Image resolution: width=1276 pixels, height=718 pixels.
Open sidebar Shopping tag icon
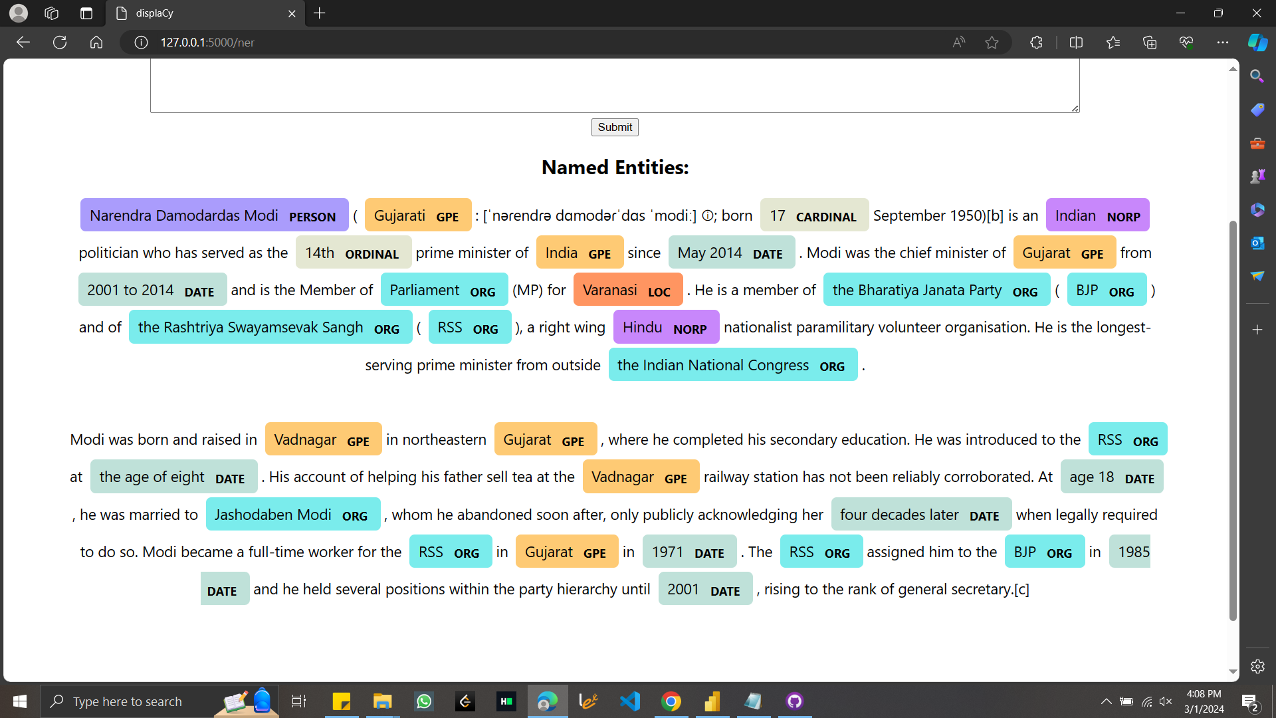coord(1257,110)
